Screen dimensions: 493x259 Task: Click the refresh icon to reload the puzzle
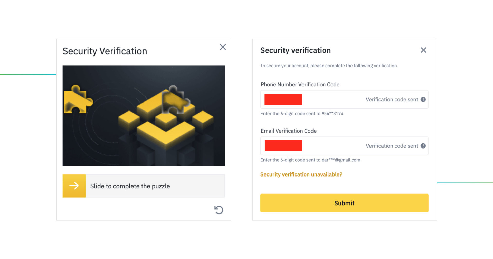[x=219, y=210]
